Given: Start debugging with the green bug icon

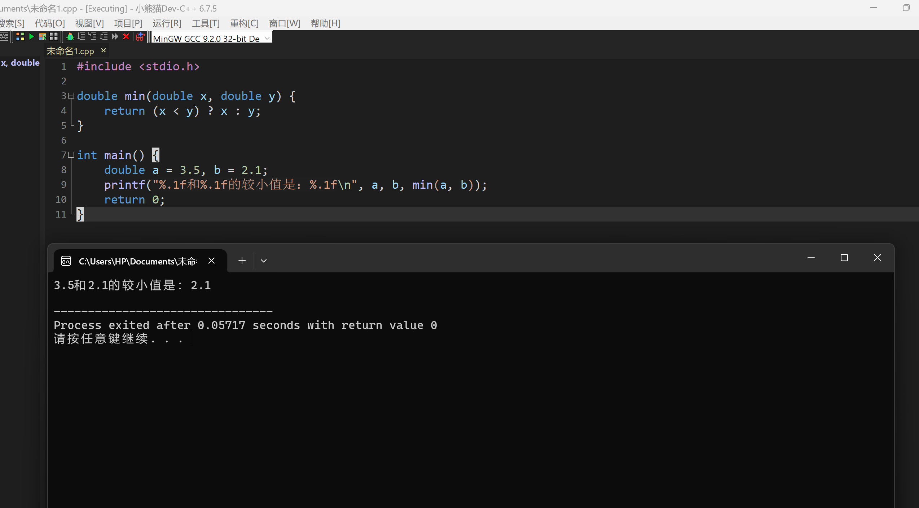Looking at the screenshot, I should [x=70, y=37].
